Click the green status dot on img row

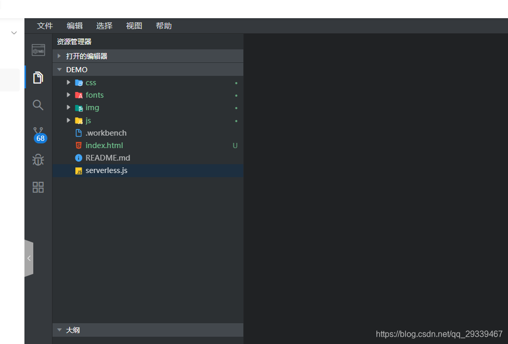coord(236,108)
